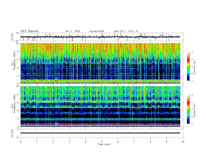This screenshot has width=206, height=159.
Task: Click the ch.2 colorbar "log(PSD)(V²/Hz)" label
Action: (x=195, y=111)
